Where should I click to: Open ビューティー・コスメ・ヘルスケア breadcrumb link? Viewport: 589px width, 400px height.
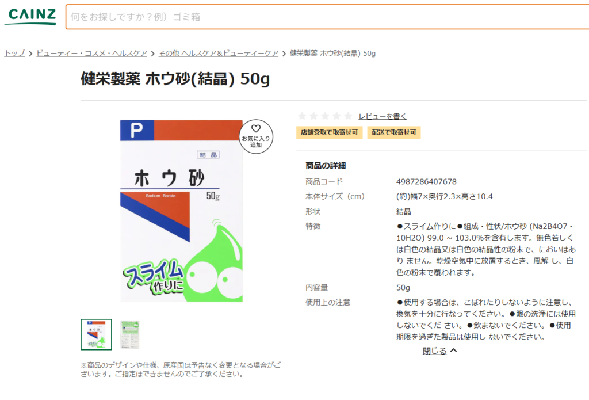(x=91, y=54)
